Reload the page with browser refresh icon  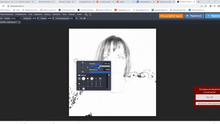pyautogui.click(x=3, y=6)
